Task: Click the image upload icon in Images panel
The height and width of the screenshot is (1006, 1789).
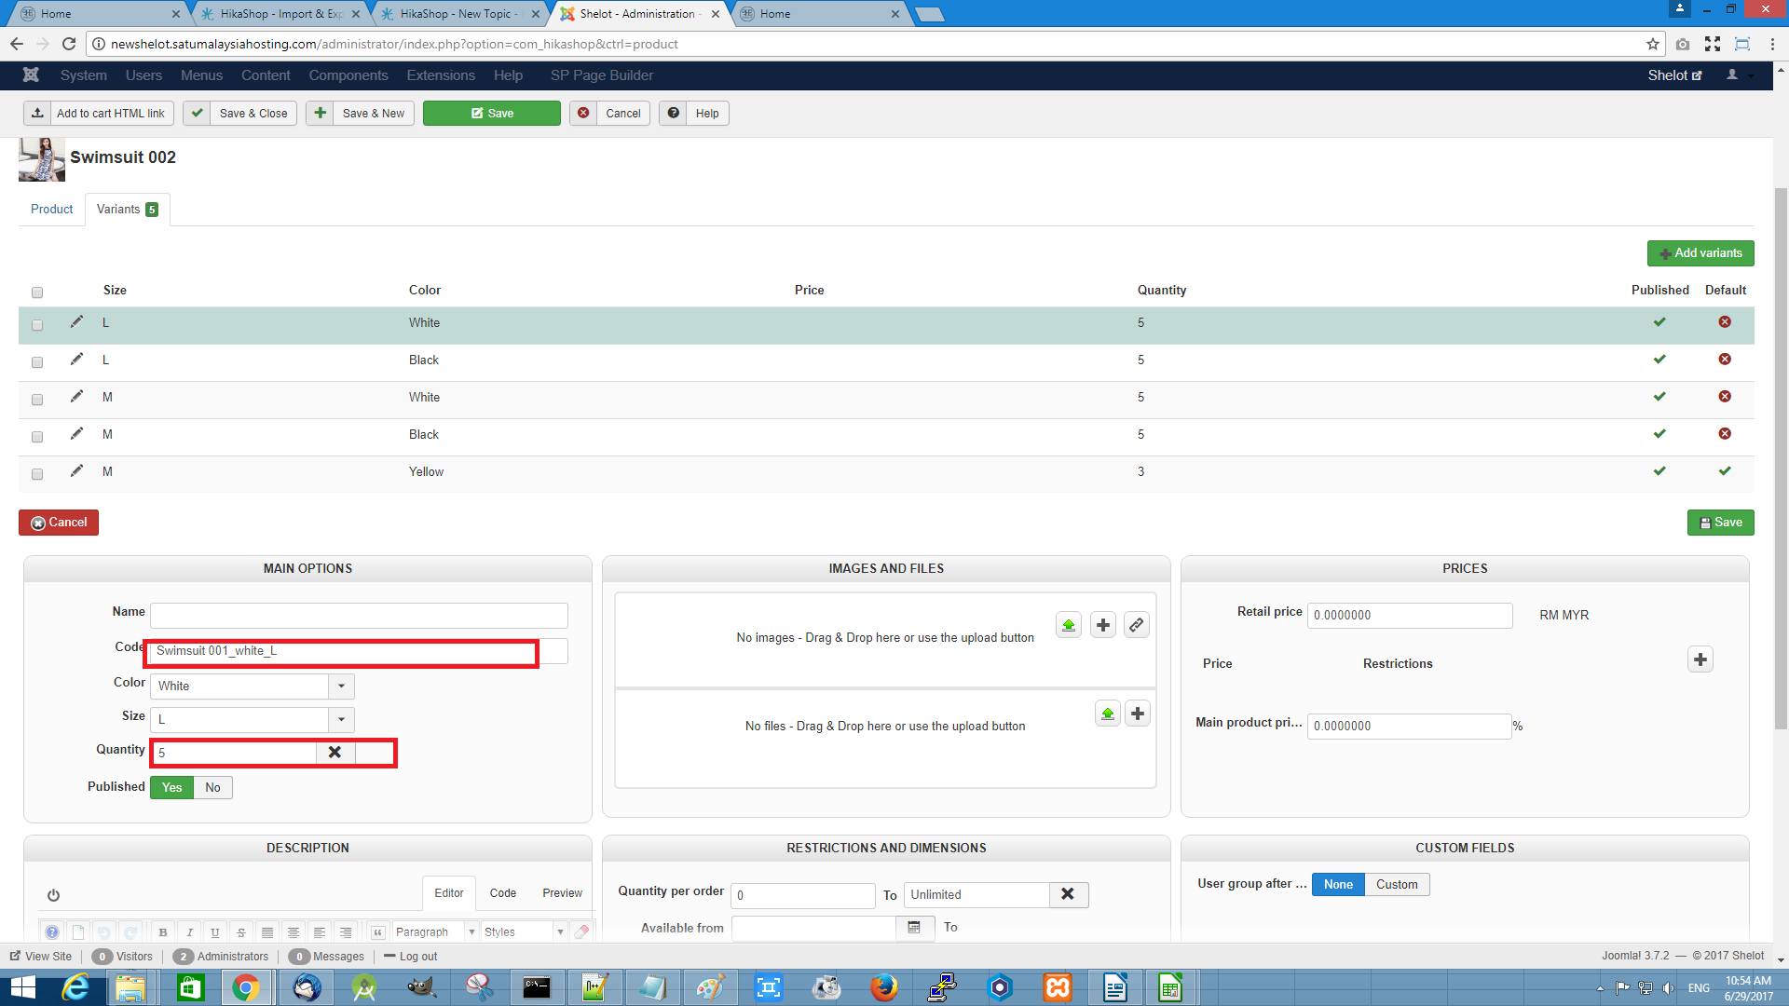Action: tap(1069, 625)
